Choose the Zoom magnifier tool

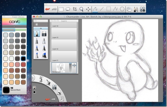point(81,9)
